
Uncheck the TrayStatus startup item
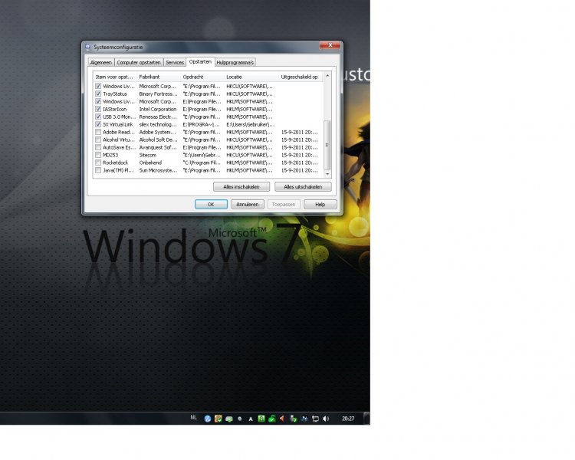pos(98,94)
